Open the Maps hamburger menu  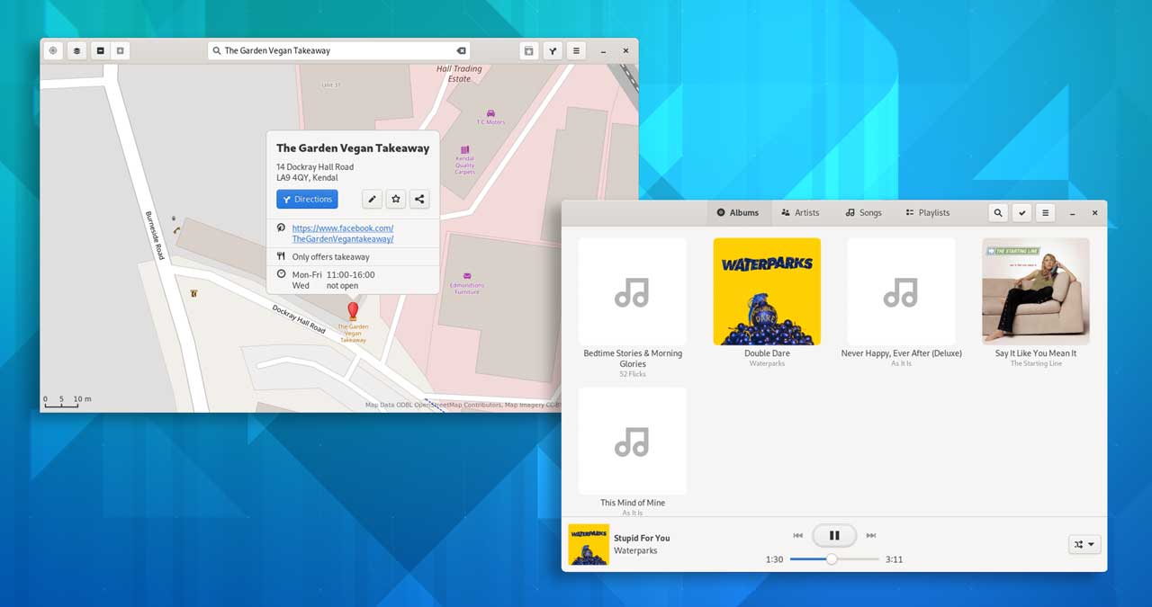coord(577,51)
